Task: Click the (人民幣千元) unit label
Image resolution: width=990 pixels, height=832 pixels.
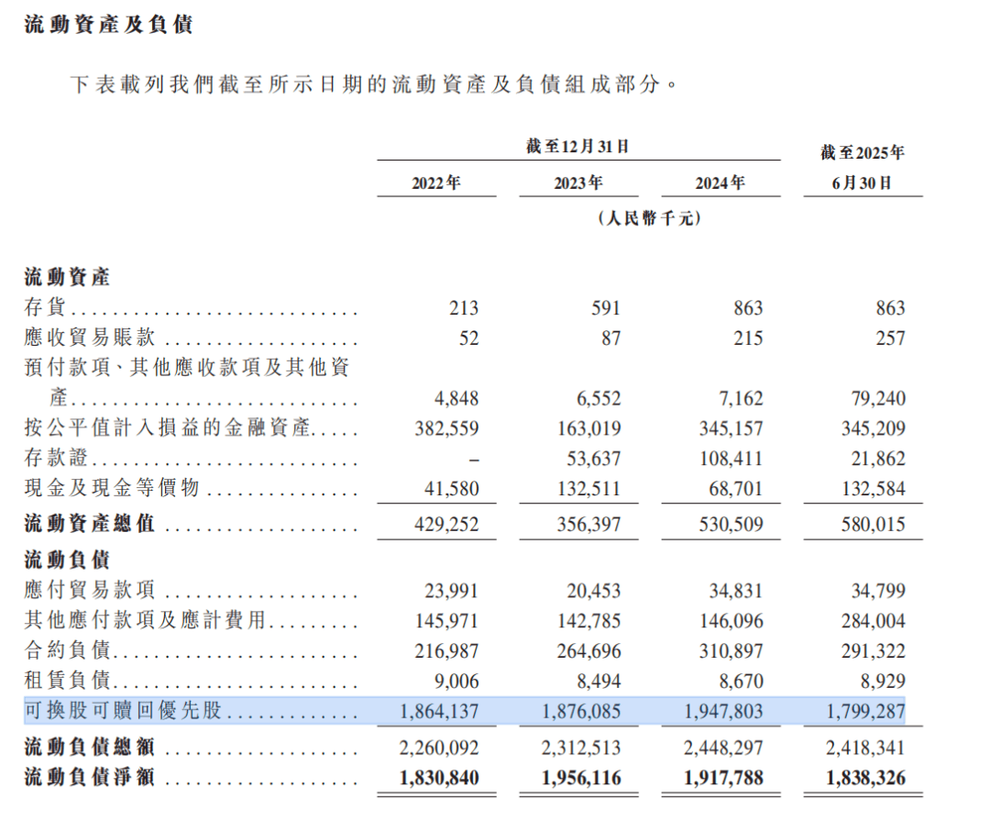Action: [x=648, y=218]
